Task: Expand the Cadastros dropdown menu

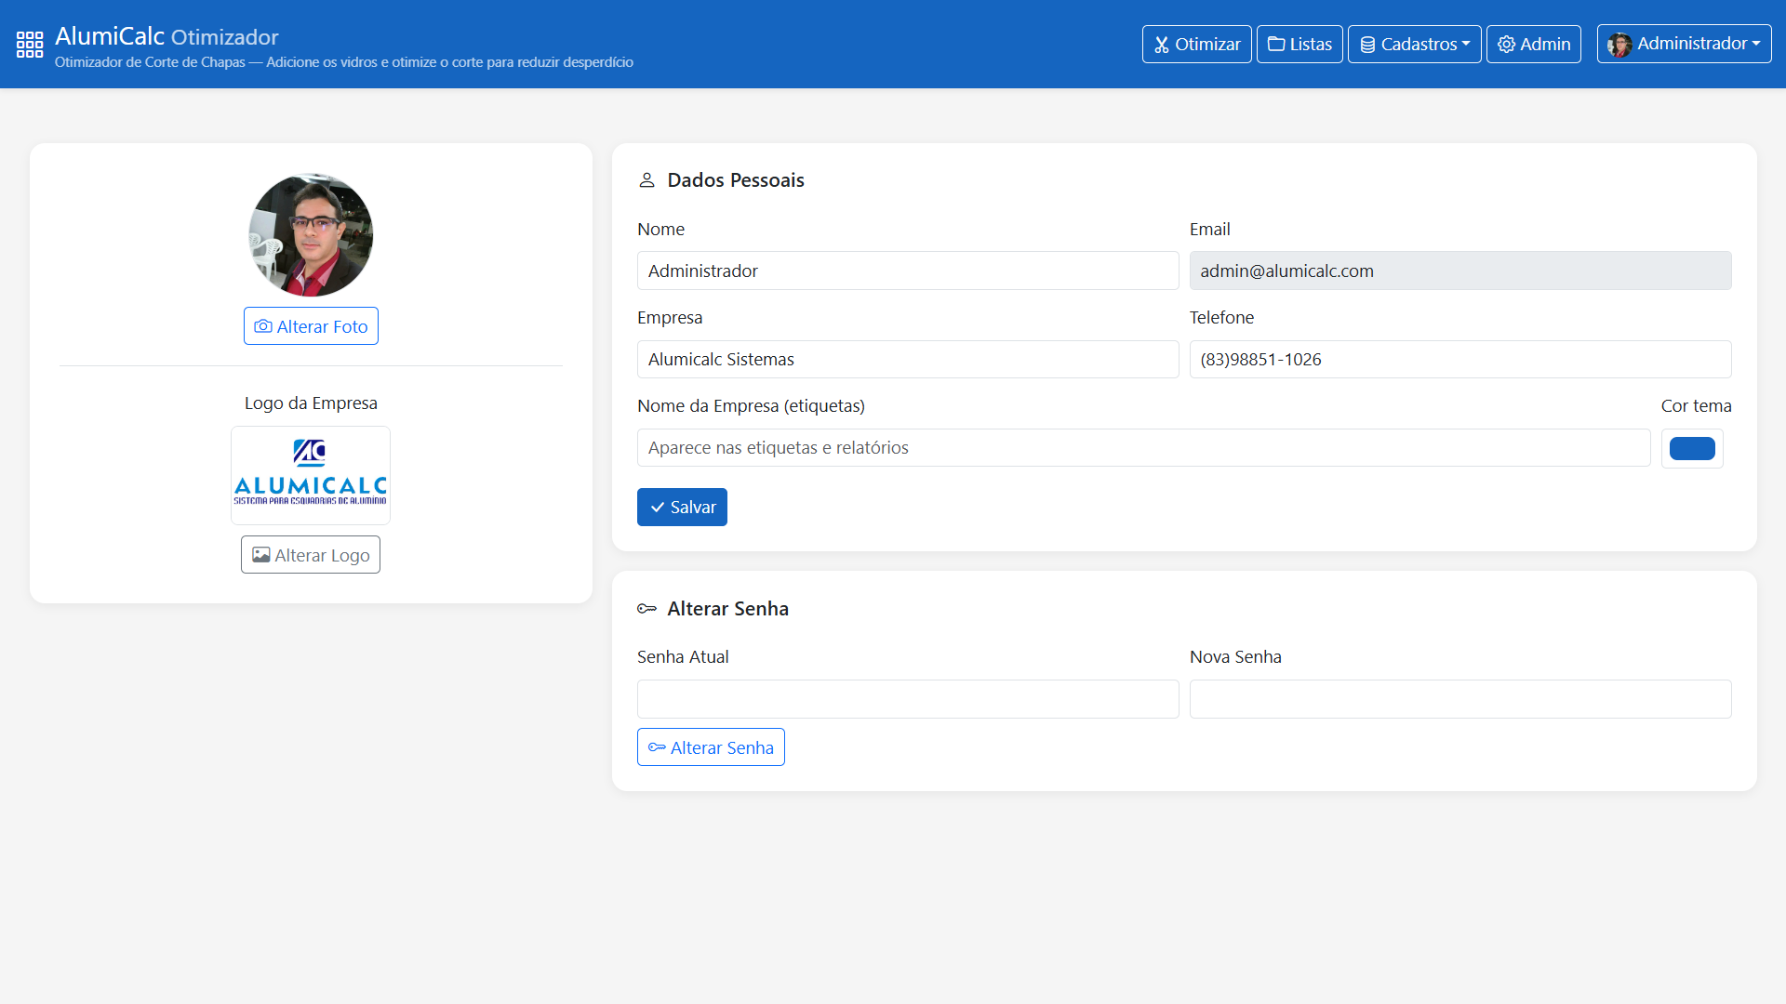Action: coord(1414,44)
